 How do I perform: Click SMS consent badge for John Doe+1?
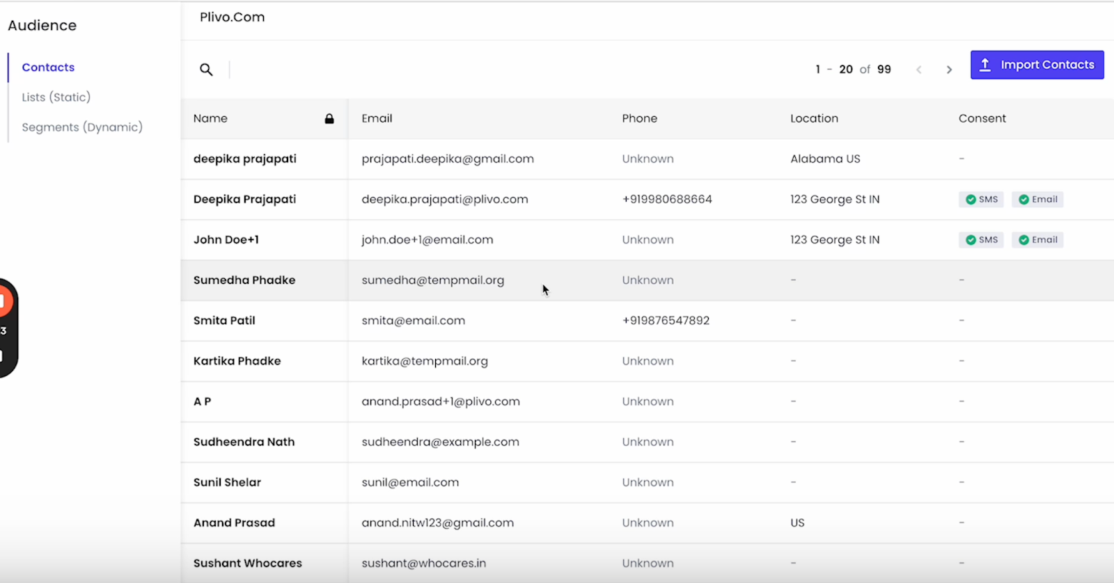coord(981,240)
